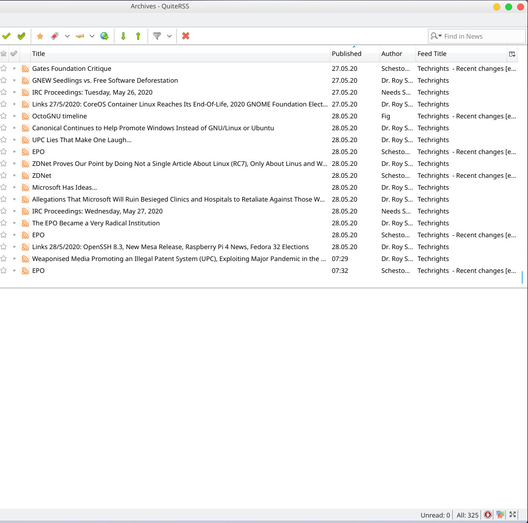Star the OctoGNU timeline entry
This screenshot has width=528, height=523.
3,116
